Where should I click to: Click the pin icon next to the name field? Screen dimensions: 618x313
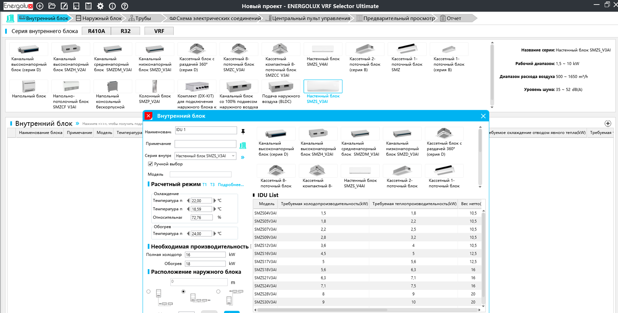coord(243,131)
